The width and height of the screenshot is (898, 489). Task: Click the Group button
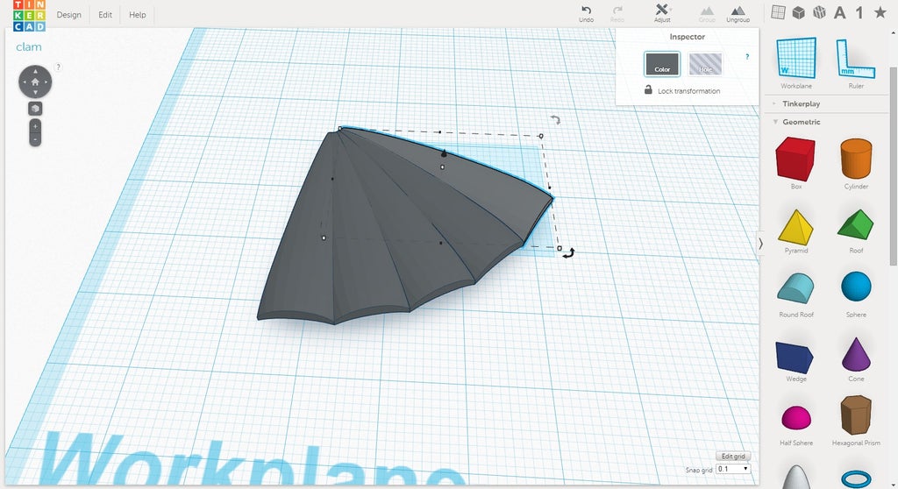coord(708,14)
